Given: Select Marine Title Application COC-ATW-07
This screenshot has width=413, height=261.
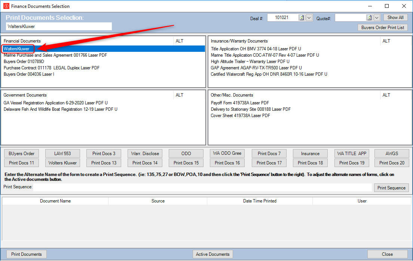Looking at the screenshot, I should (x=265, y=55).
